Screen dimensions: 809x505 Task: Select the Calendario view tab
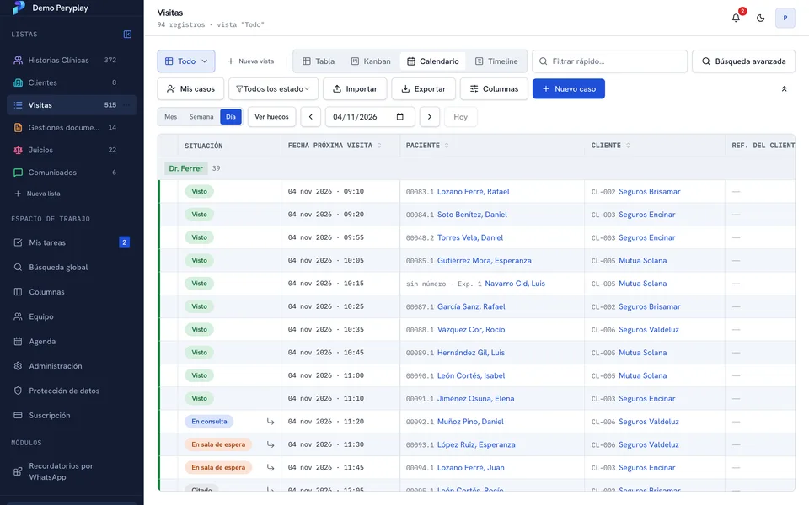pyautogui.click(x=433, y=61)
